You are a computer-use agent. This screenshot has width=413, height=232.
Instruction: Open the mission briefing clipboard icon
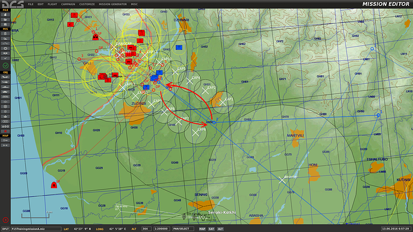[5, 34]
